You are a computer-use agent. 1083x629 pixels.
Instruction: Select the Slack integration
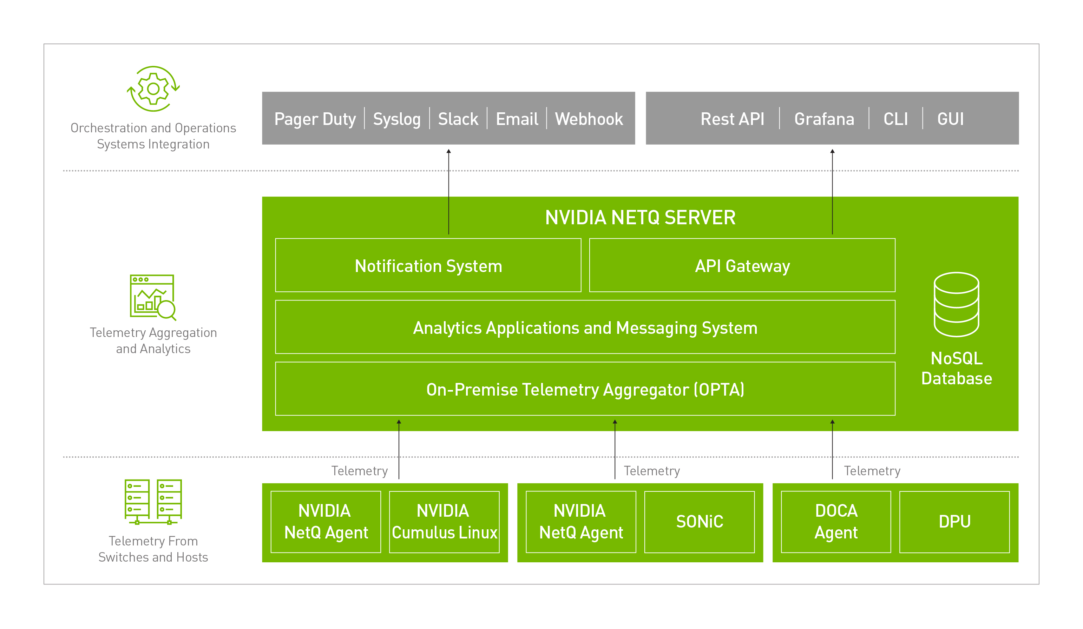(458, 119)
